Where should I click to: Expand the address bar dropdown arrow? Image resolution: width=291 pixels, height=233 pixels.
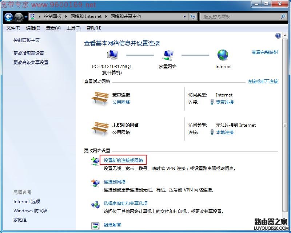pyautogui.click(x=185, y=16)
